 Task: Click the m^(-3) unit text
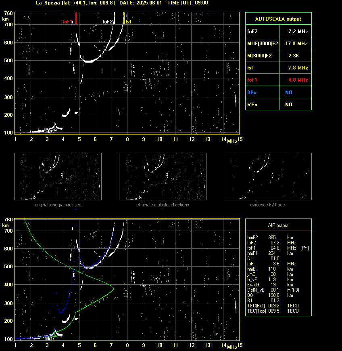(x=293, y=290)
